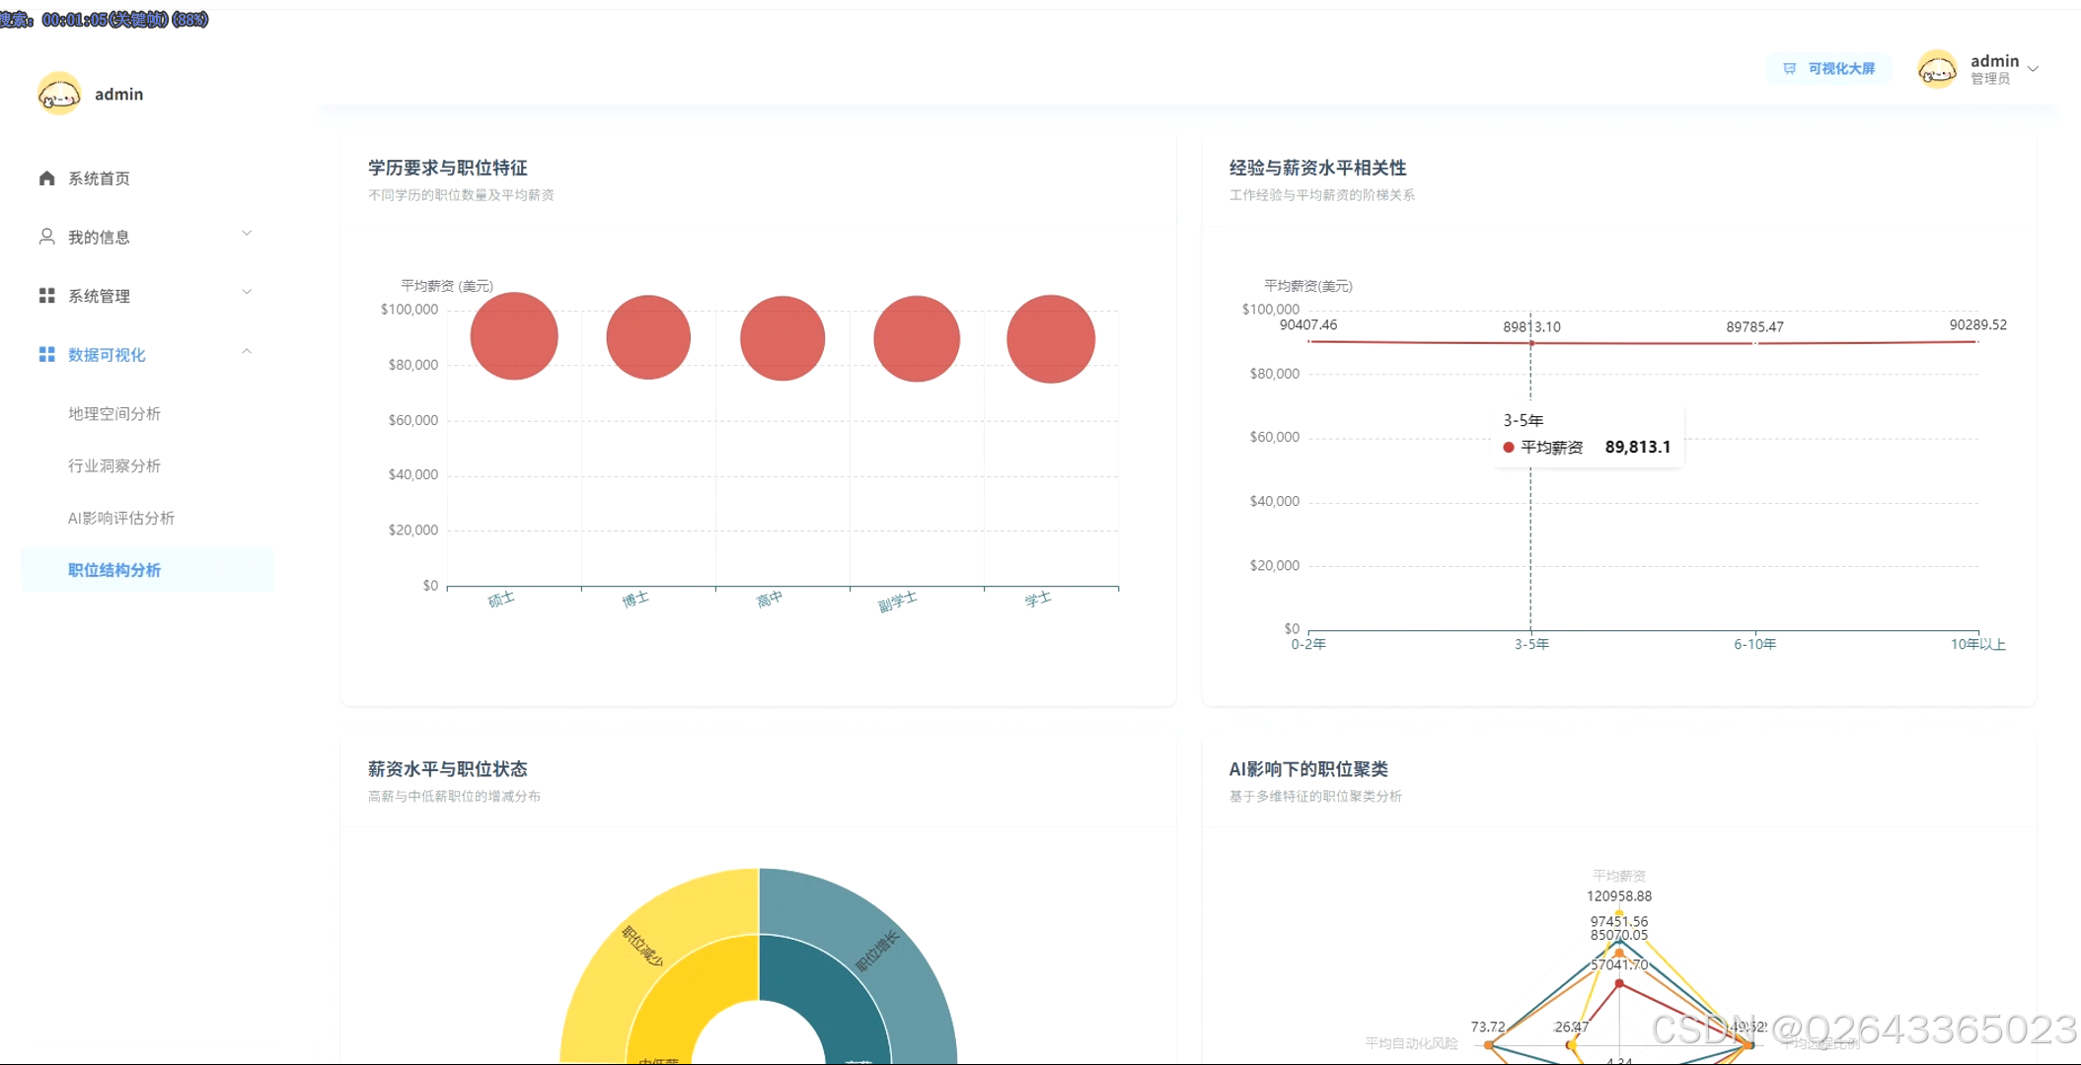Click the home icon beside 系统首页
The image size is (2081, 1065).
click(46, 178)
